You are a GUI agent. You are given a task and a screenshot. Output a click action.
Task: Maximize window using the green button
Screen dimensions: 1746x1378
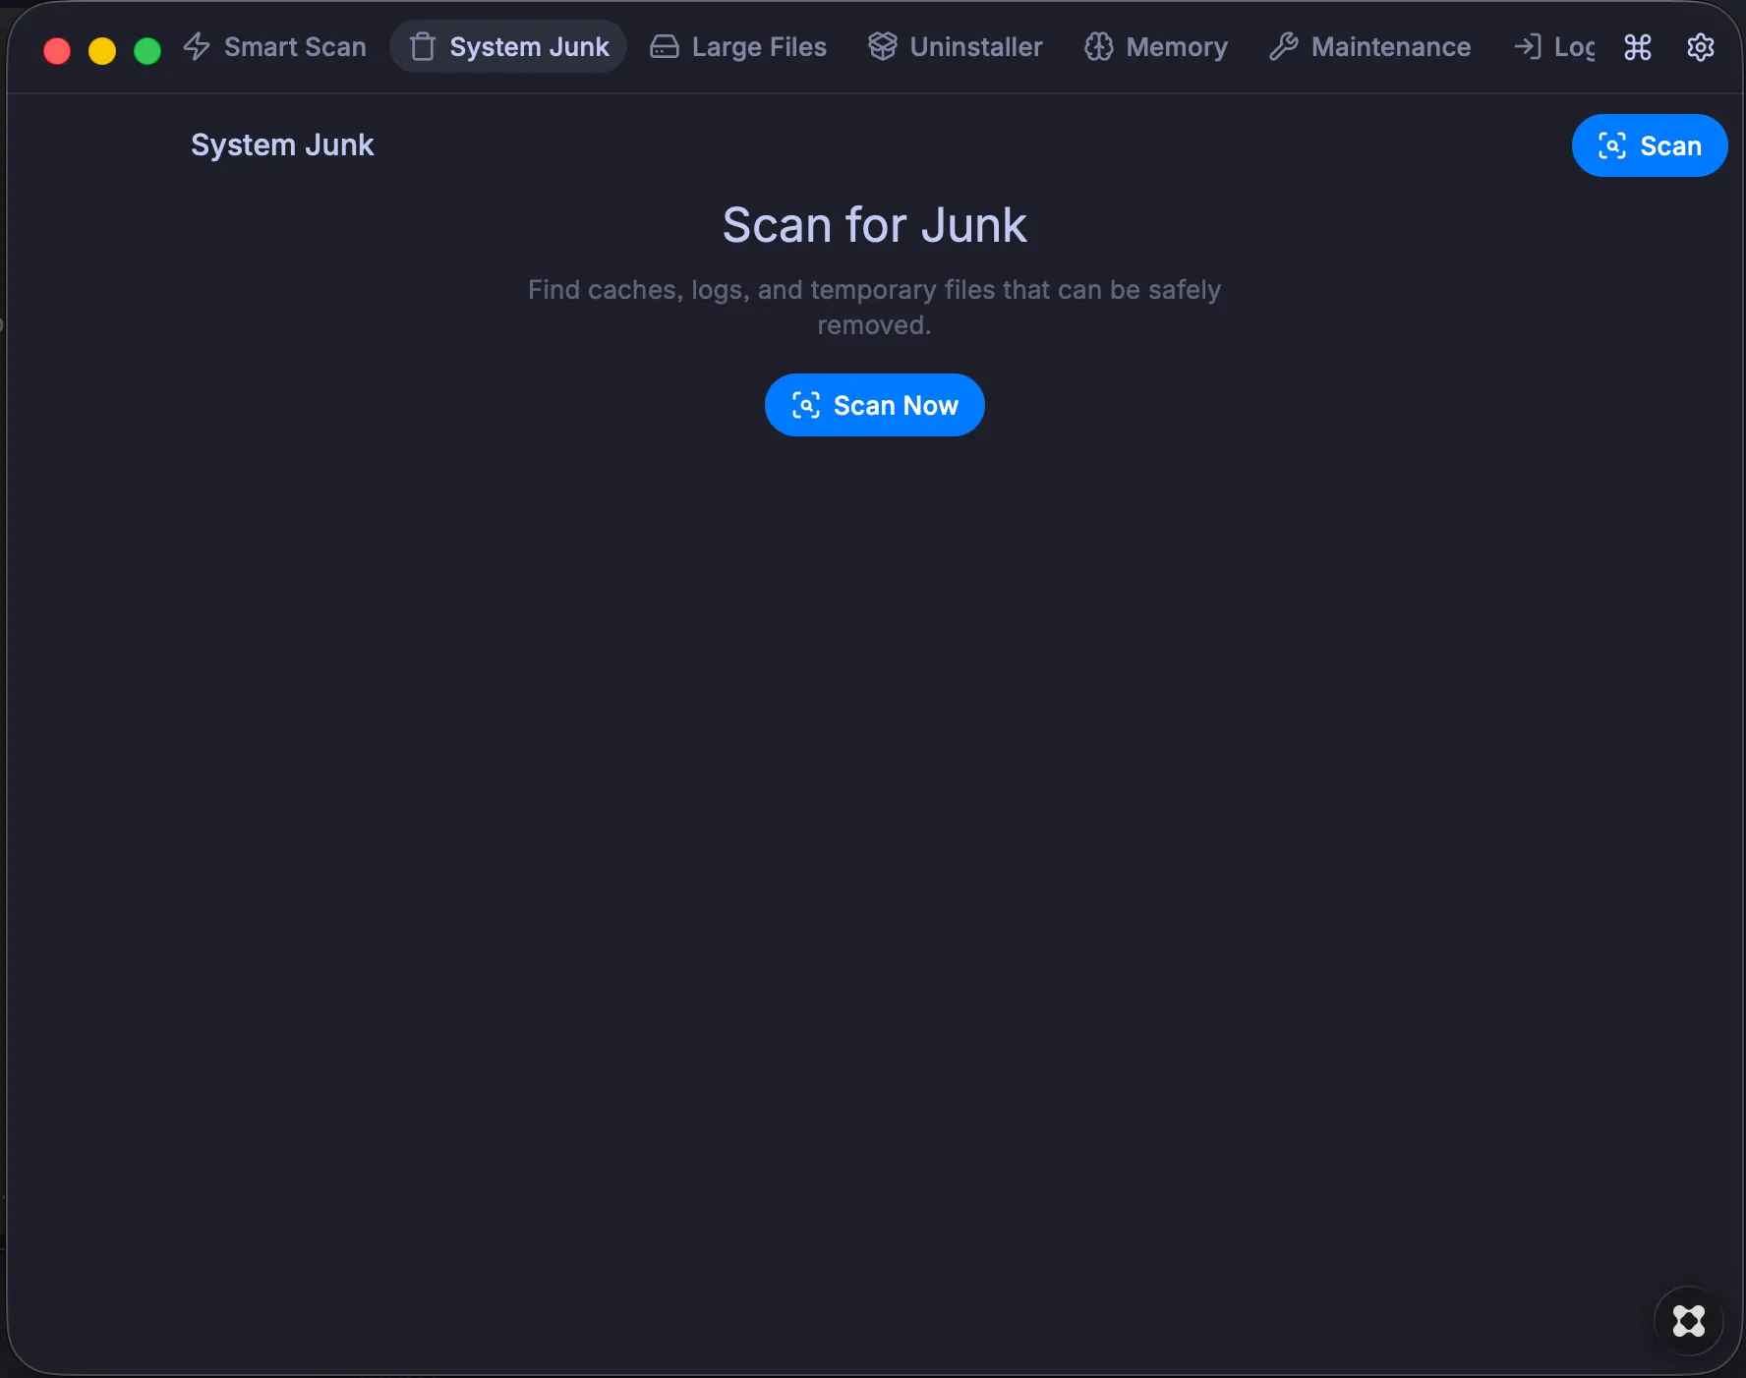(x=147, y=51)
